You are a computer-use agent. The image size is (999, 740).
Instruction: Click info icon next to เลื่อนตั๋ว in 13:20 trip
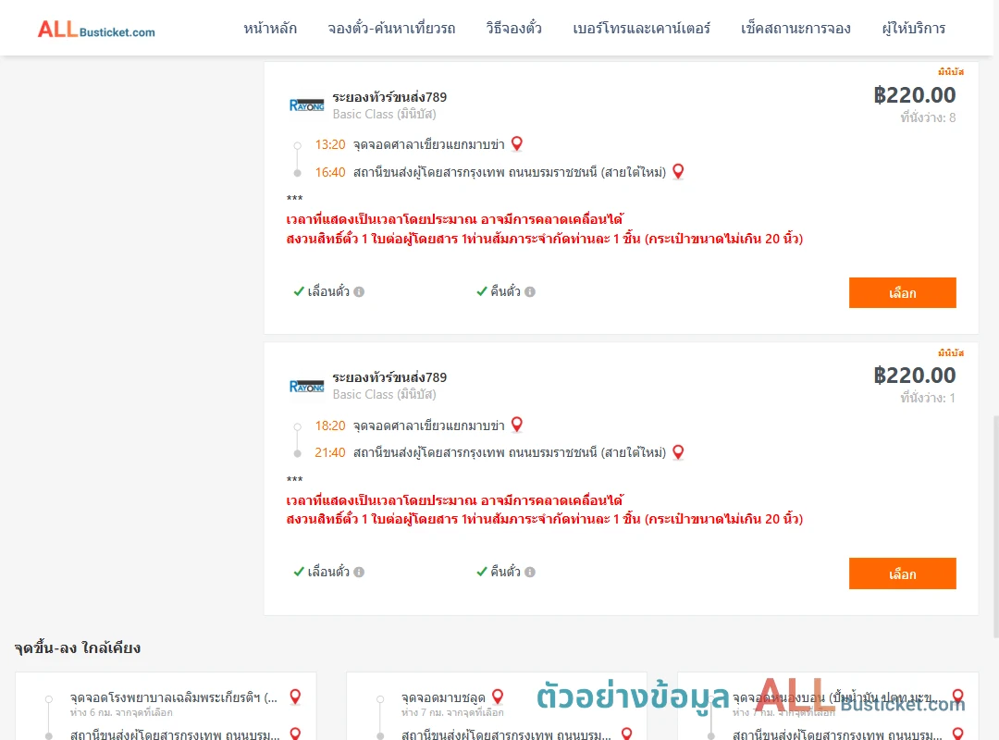click(359, 292)
